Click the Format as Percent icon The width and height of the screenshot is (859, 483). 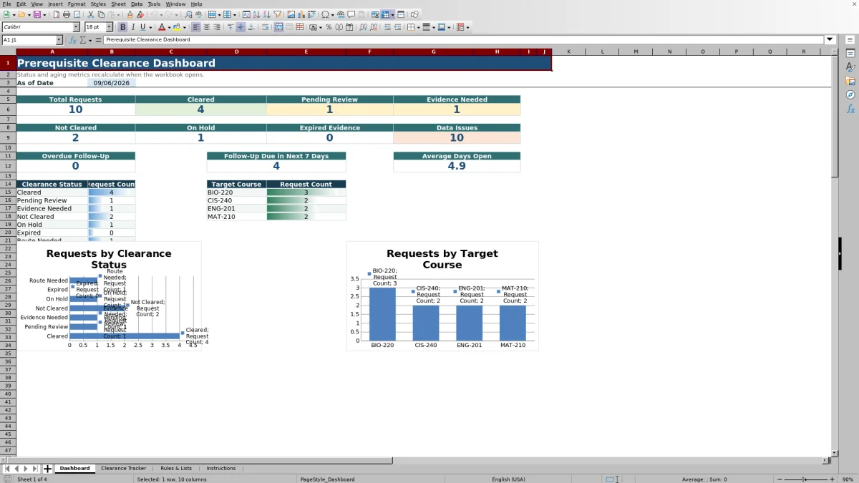pyautogui.click(x=329, y=27)
